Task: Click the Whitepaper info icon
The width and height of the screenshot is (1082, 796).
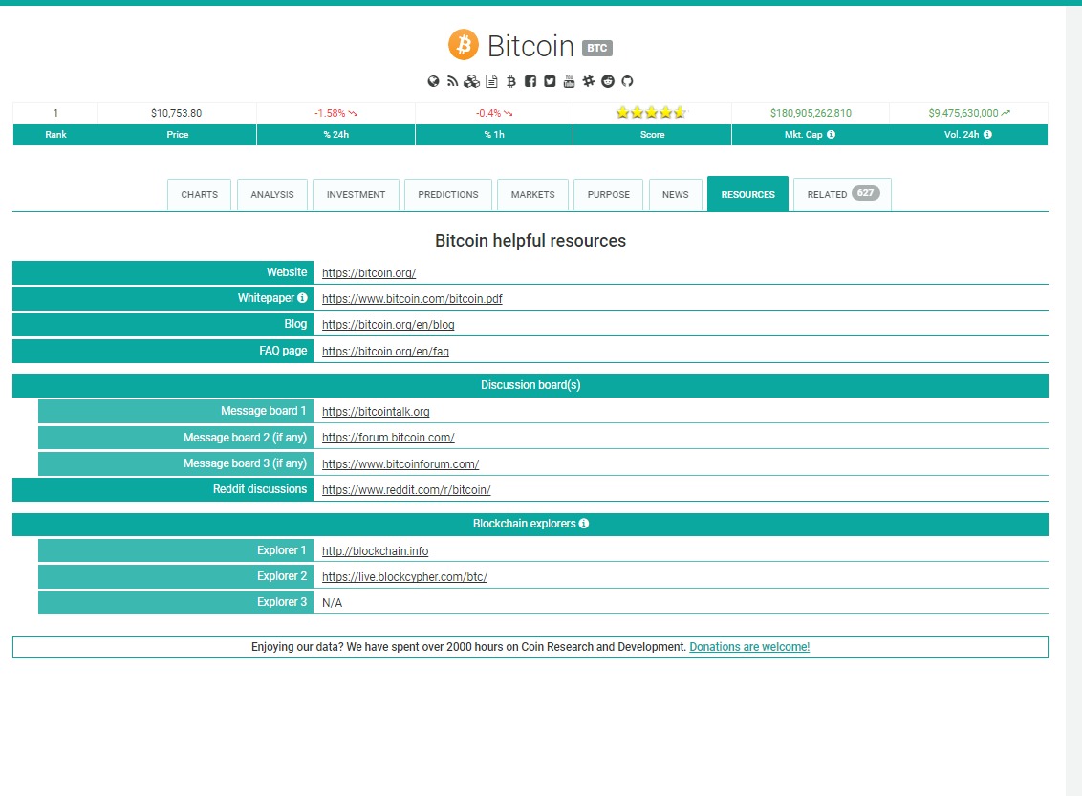Action: tap(302, 298)
